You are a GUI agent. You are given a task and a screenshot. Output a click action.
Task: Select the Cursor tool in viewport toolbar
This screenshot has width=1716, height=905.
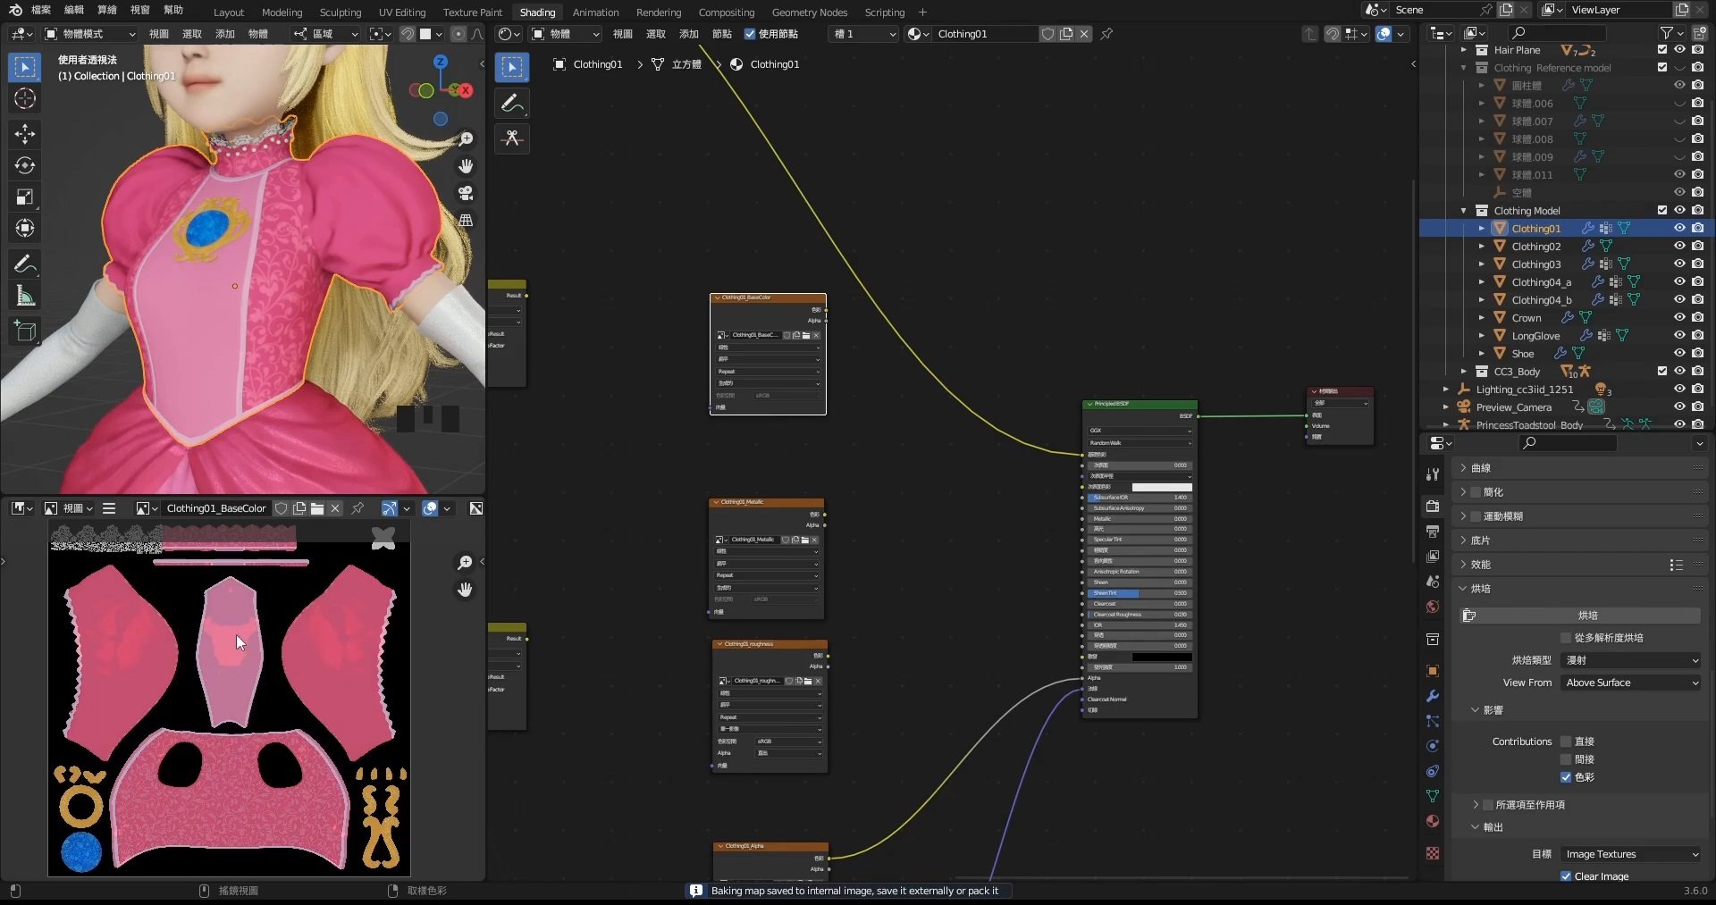(x=25, y=98)
